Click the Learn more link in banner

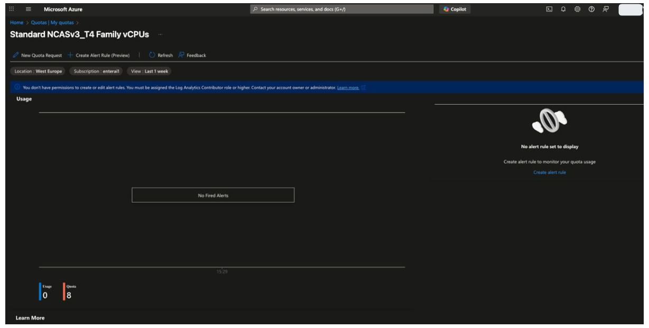[348, 87]
